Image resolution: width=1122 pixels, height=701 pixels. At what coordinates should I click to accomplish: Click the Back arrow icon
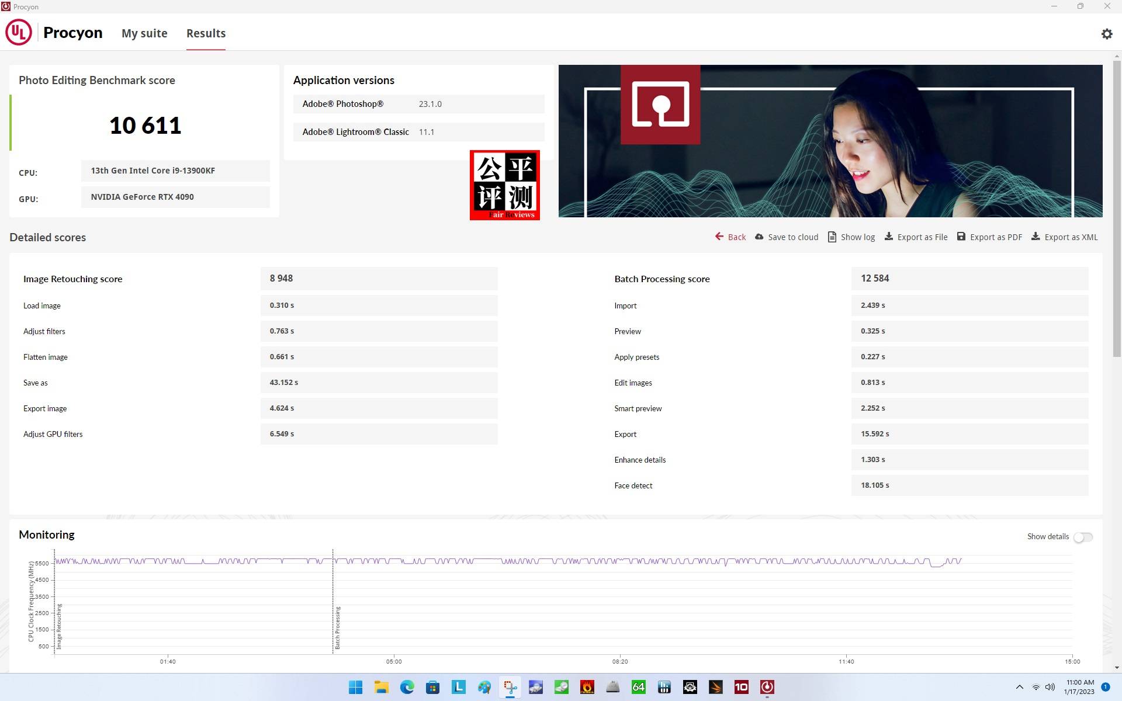[x=719, y=237]
